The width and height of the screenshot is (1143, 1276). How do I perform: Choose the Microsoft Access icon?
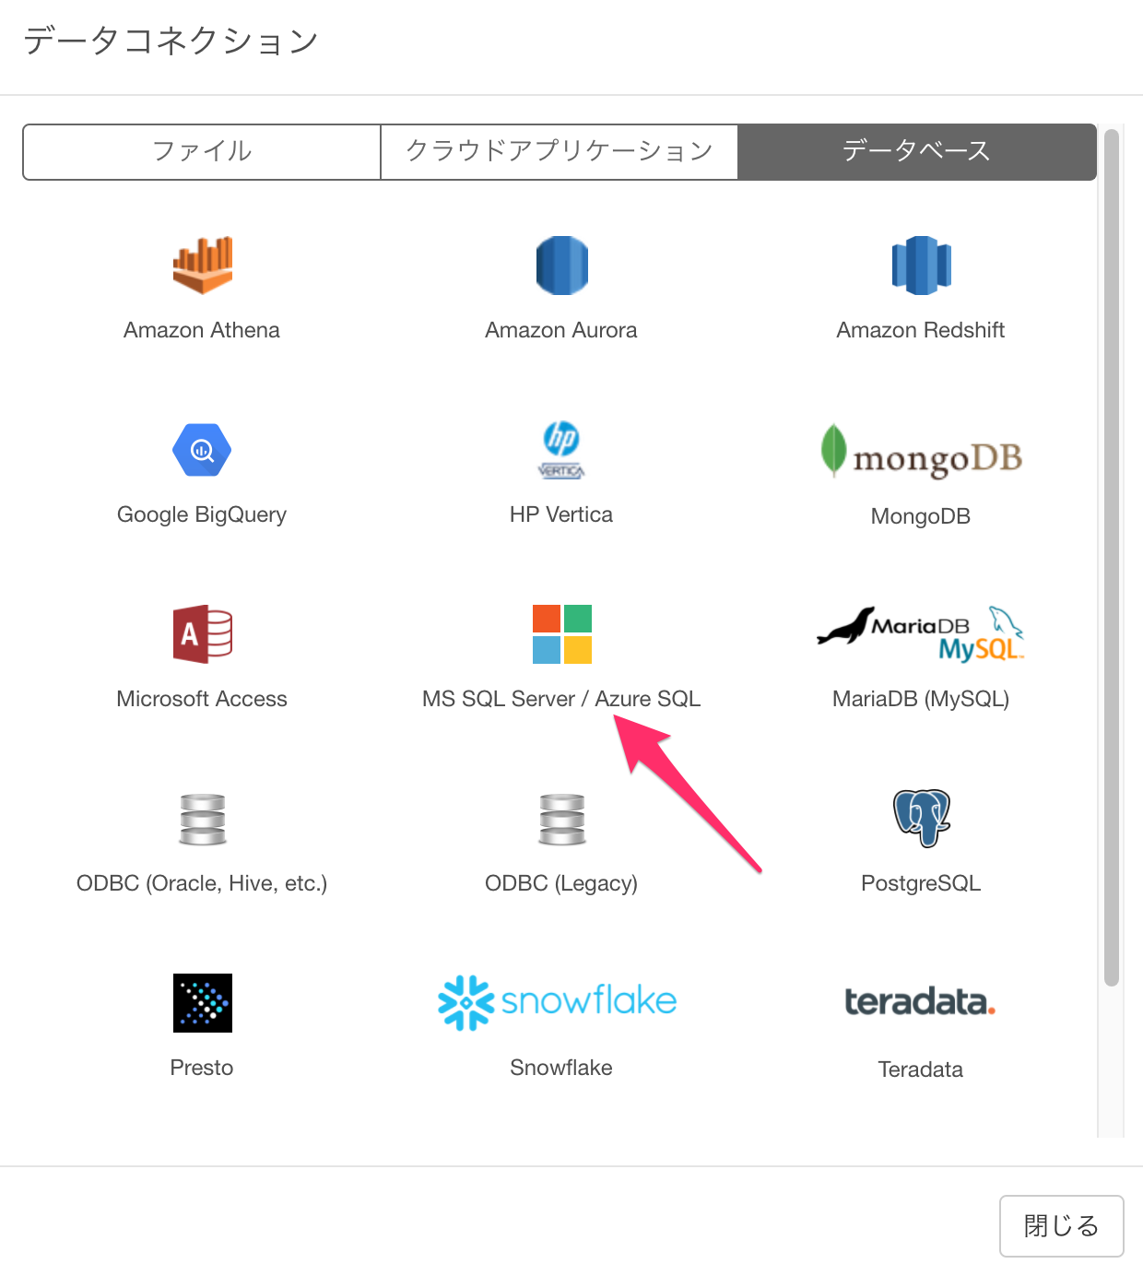tap(202, 634)
